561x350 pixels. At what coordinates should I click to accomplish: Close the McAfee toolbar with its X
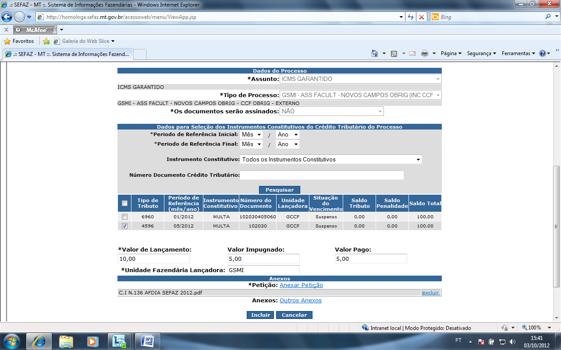tap(6, 30)
